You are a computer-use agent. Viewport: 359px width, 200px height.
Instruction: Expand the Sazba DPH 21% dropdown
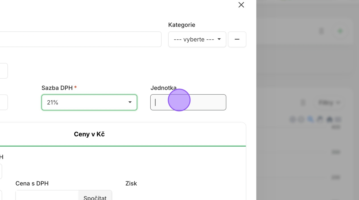pyautogui.click(x=89, y=102)
